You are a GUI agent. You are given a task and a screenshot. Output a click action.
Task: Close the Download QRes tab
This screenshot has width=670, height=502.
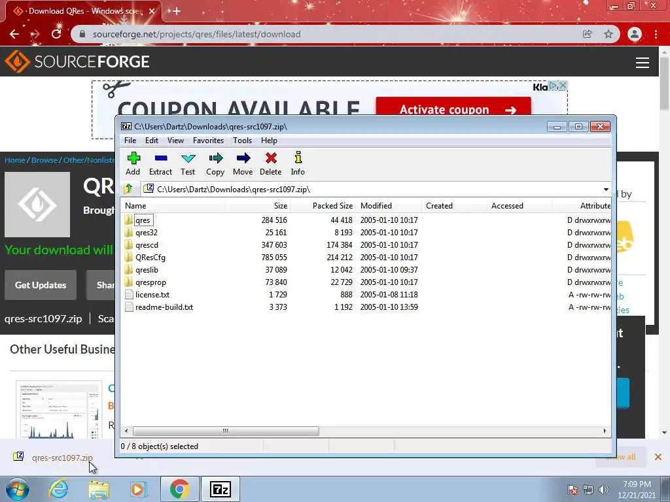pos(152,11)
